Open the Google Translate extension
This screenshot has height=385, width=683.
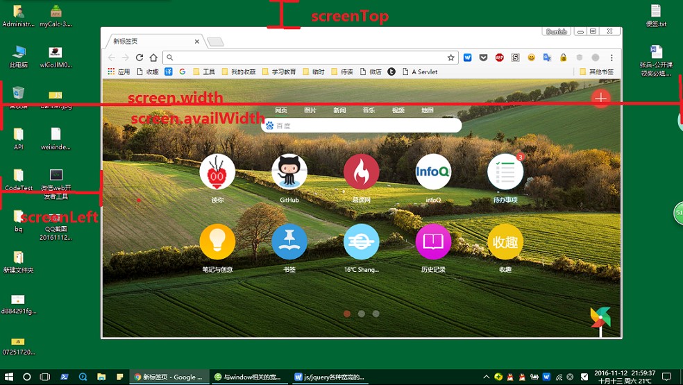(547, 58)
